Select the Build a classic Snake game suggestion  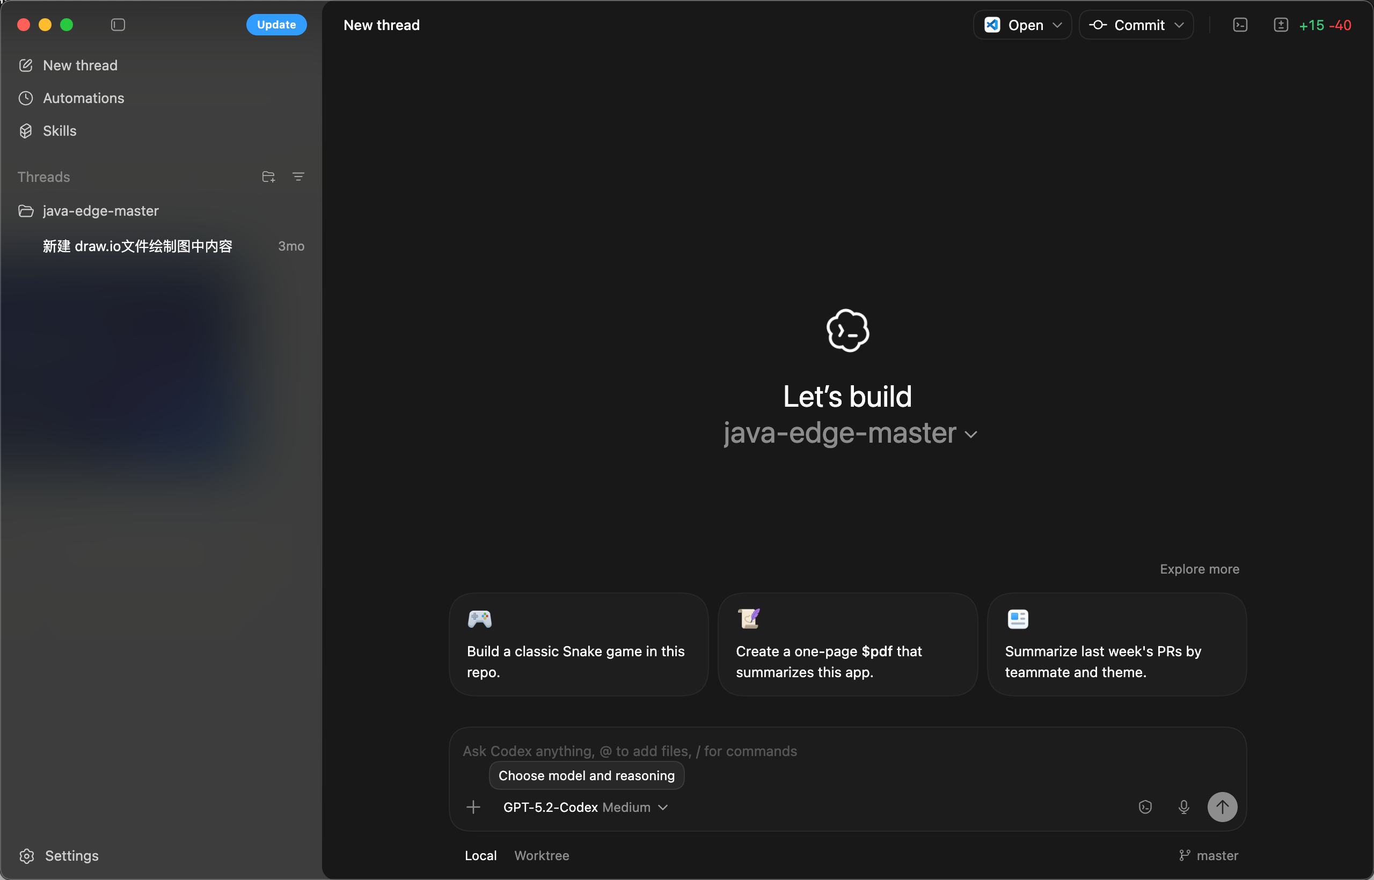tap(579, 644)
